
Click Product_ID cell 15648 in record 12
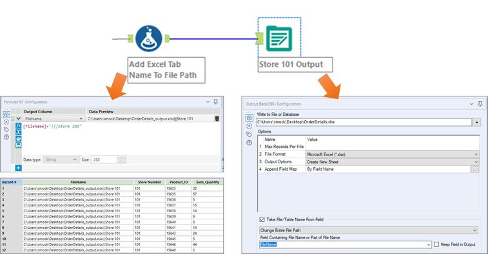pyautogui.click(x=179, y=250)
